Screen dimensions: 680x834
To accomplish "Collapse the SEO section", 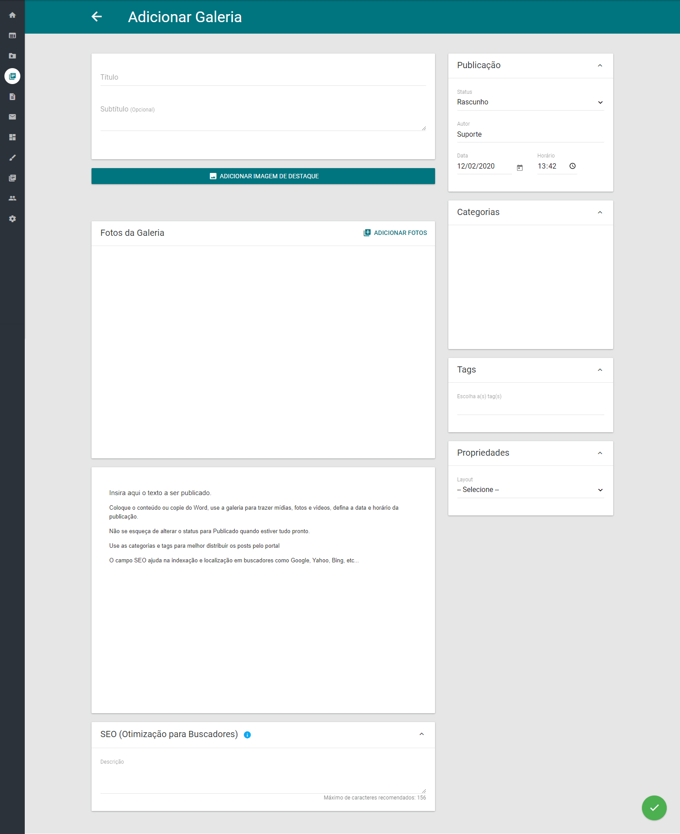I will [422, 734].
